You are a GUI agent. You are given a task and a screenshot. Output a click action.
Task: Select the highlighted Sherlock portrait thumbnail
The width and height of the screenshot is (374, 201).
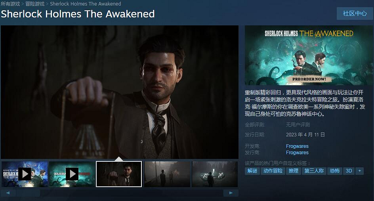[x=119, y=174]
